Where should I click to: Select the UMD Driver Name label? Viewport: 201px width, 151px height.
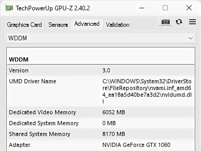(x=32, y=81)
